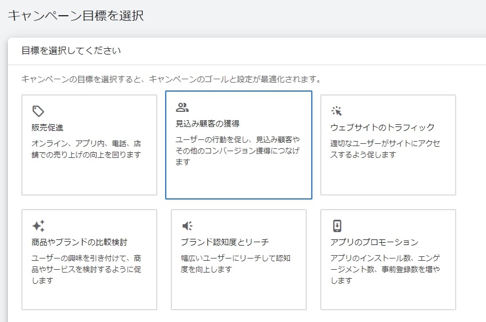Click the sparkle icon for 商品やブランドの比較検討
Screen dimensions: 486x322
pos(38,225)
